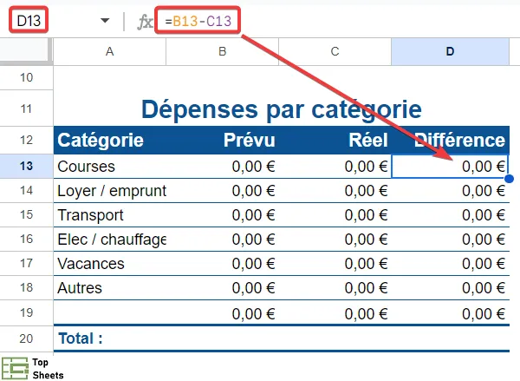Select row 19 header
Image resolution: width=520 pixels, height=381 pixels.
[x=27, y=312]
